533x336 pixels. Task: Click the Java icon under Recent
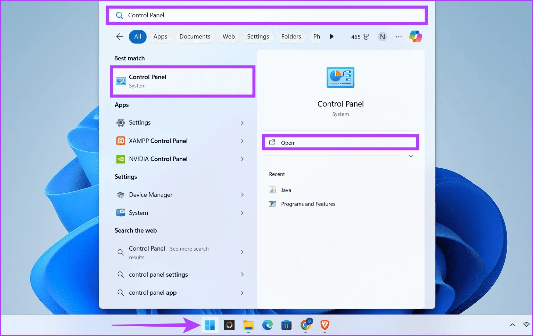(x=272, y=190)
